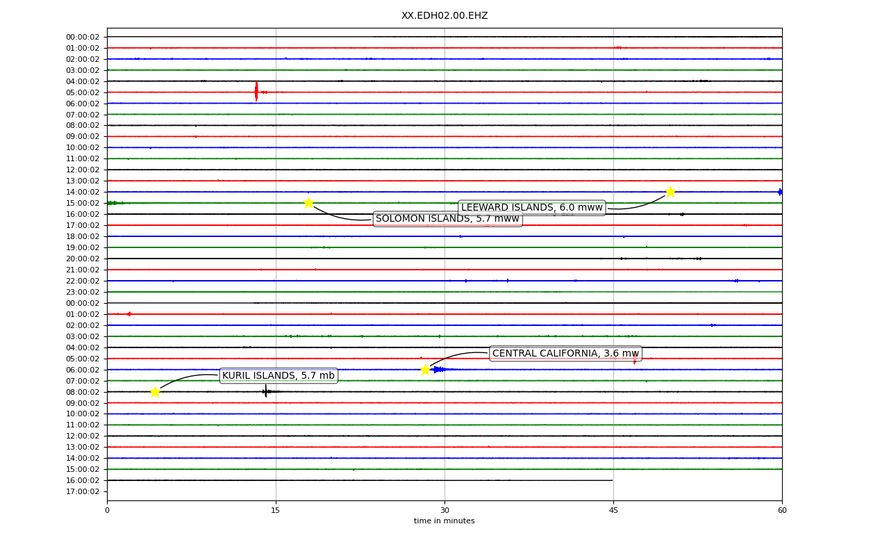The image size is (889, 556).
Task: Click the Leeward Islands yellow star marker
Action: [x=670, y=192]
